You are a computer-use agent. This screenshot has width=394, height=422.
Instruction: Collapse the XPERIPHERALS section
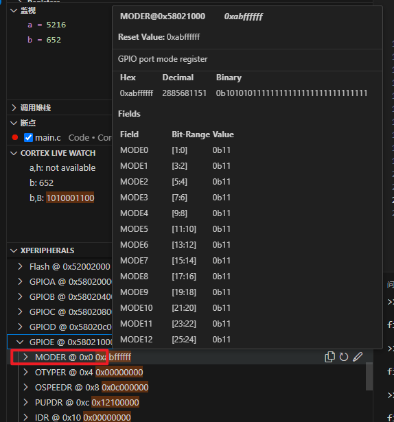point(14,250)
